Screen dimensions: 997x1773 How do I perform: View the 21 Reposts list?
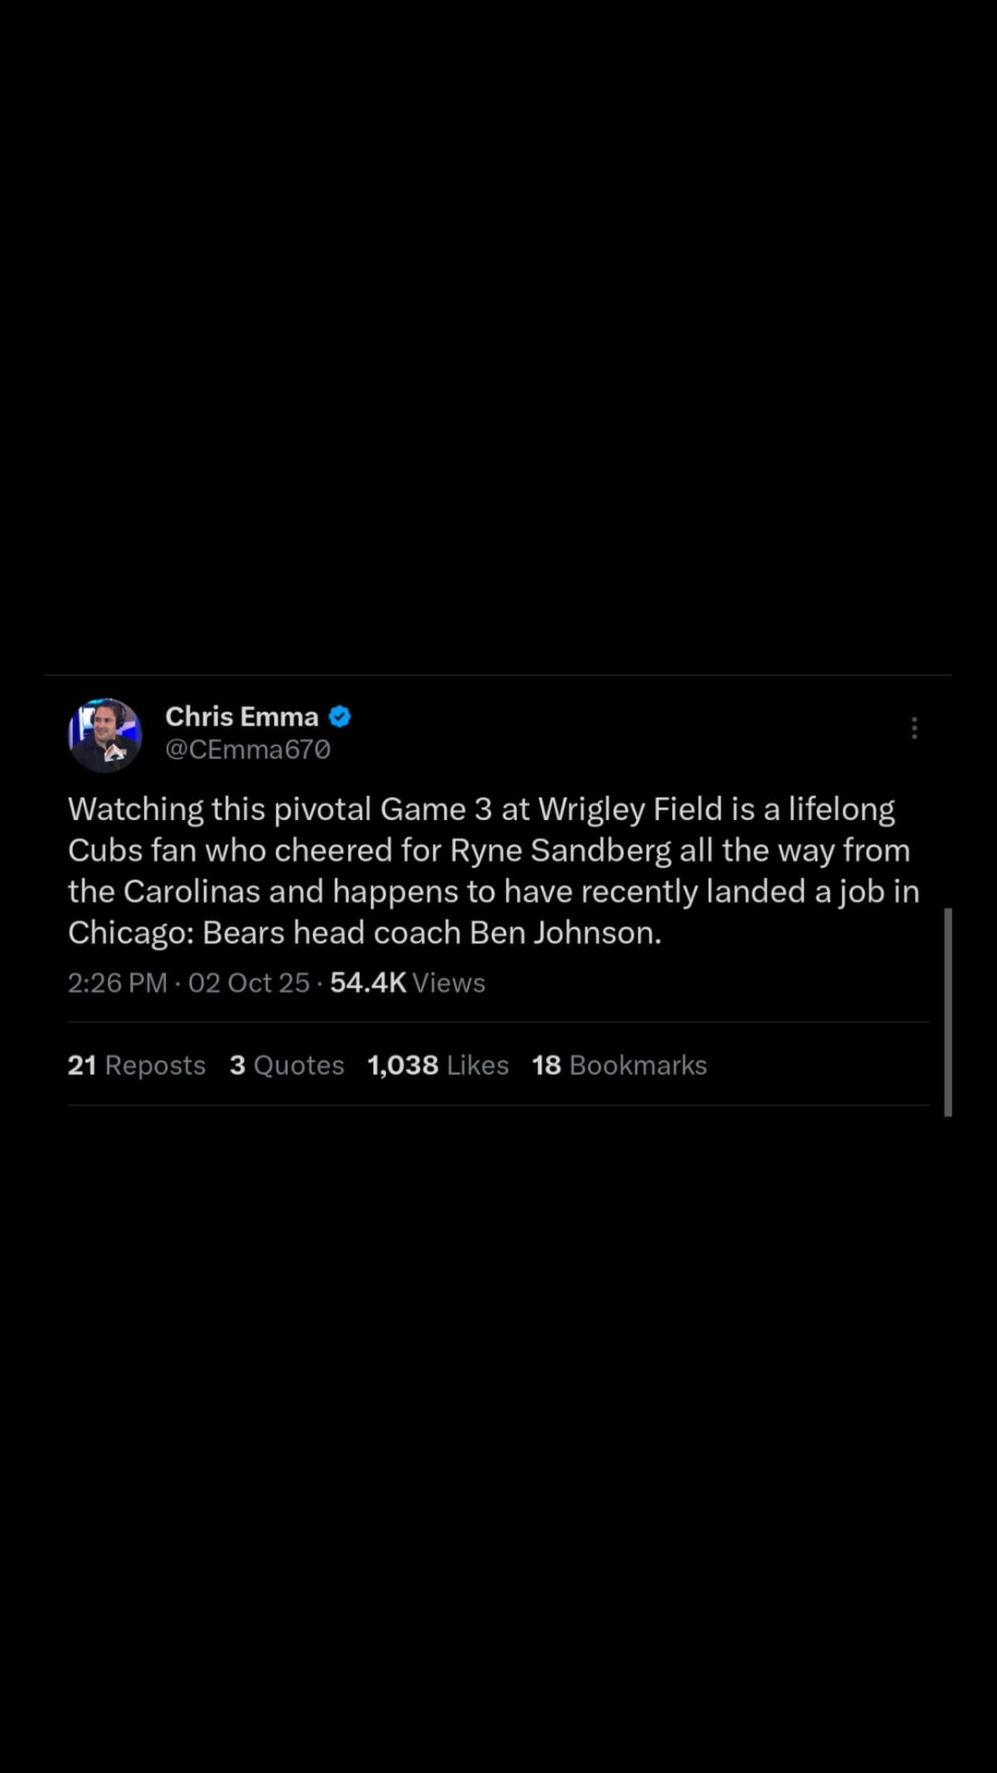[x=137, y=1065]
